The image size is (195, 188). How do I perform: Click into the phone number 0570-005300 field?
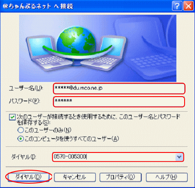pyautogui.click(x=114, y=157)
